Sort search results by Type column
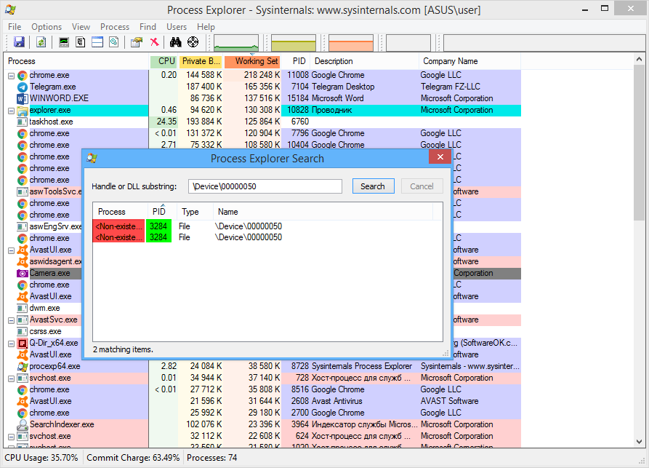Viewport: 649px width, 468px height. click(195, 212)
